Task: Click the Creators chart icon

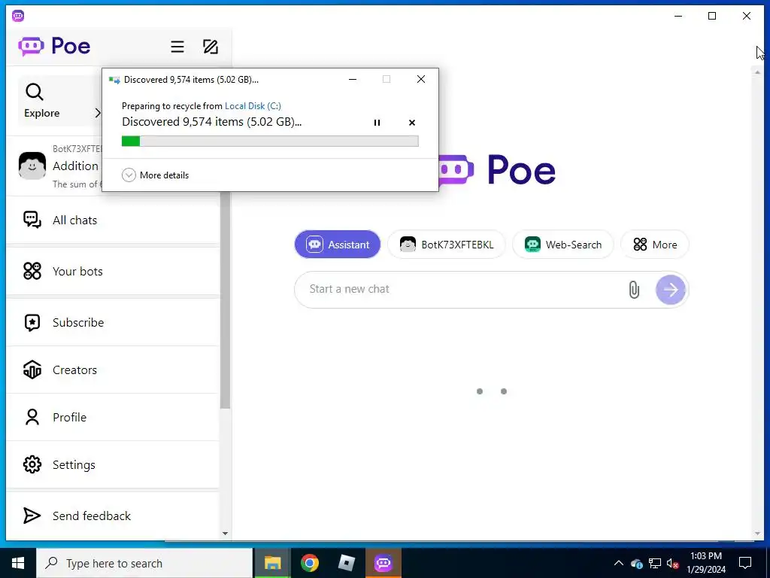Action: (32, 370)
